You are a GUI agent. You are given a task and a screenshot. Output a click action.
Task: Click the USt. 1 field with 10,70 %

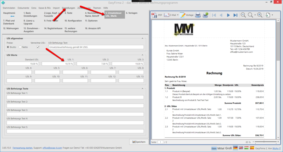[x=58, y=64]
